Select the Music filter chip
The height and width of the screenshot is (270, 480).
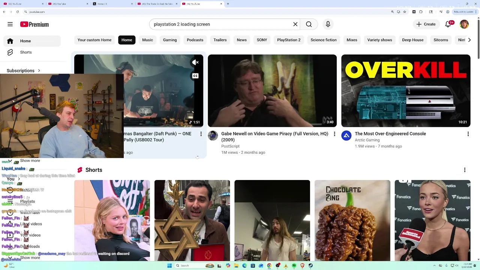pyautogui.click(x=147, y=40)
